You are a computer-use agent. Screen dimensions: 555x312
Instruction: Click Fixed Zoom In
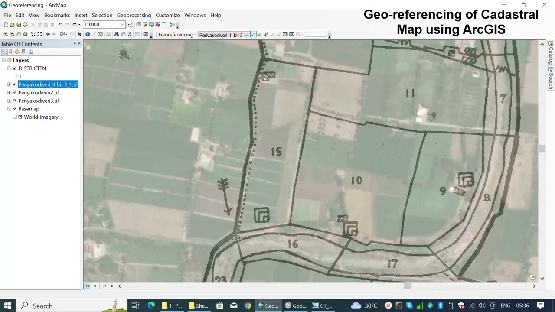tap(33, 34)
